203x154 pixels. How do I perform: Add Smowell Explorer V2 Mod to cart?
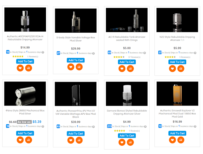(177, 133)
